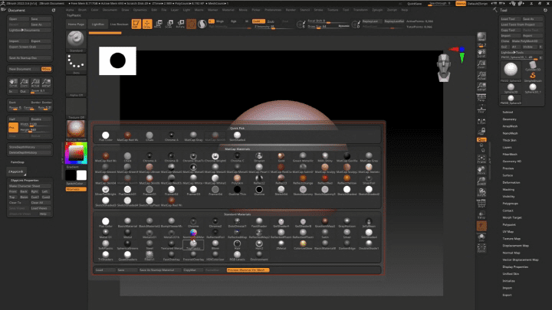The width and height of the screenshot is (552, 310).
Task: Open the Alpha Off selector
Action: click(76, 85)
